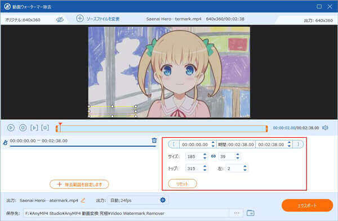The width and height of the screenshot is (338, 221).
Task: Click the start time 00:00:00.00 field
Action: point(195,145)
